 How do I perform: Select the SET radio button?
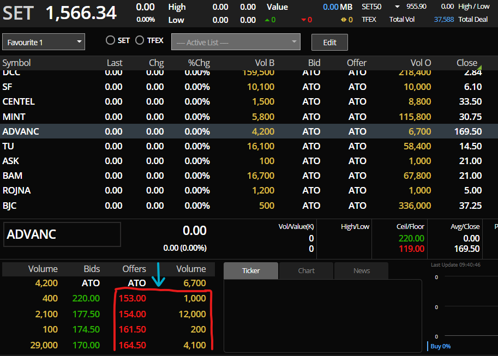(x=111, y=40)
